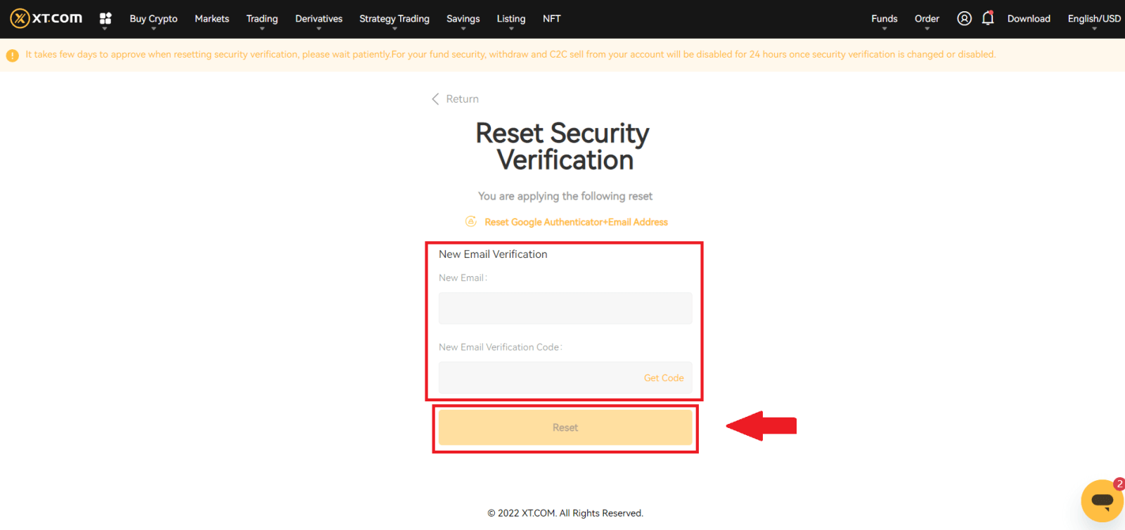Expand the Buy Crypto dropdown
Screen dimensions: 1125x530
(x=153, y=19)
